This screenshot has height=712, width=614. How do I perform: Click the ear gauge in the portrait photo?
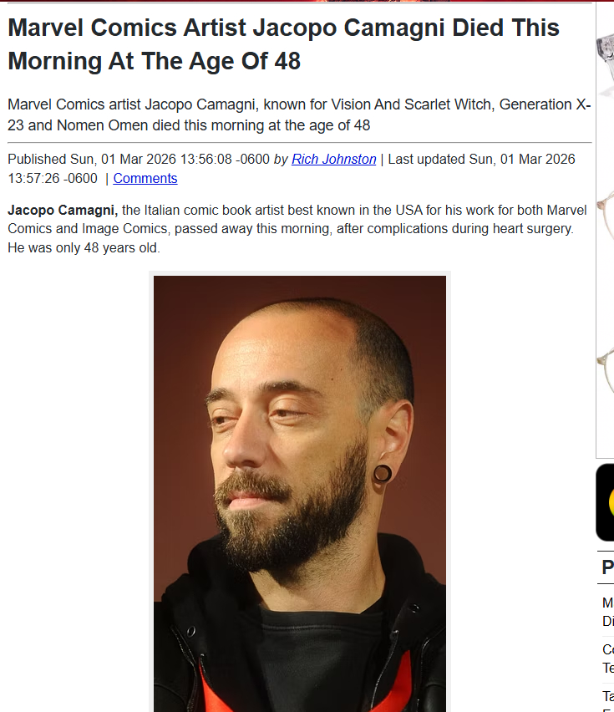(383, 474)
